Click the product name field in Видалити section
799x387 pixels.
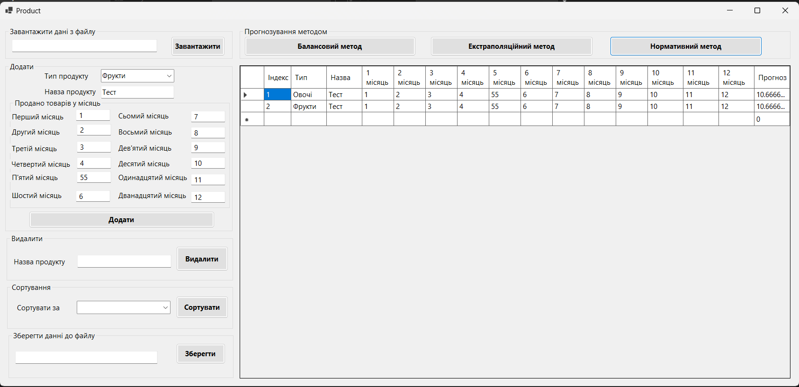[124, 261]
